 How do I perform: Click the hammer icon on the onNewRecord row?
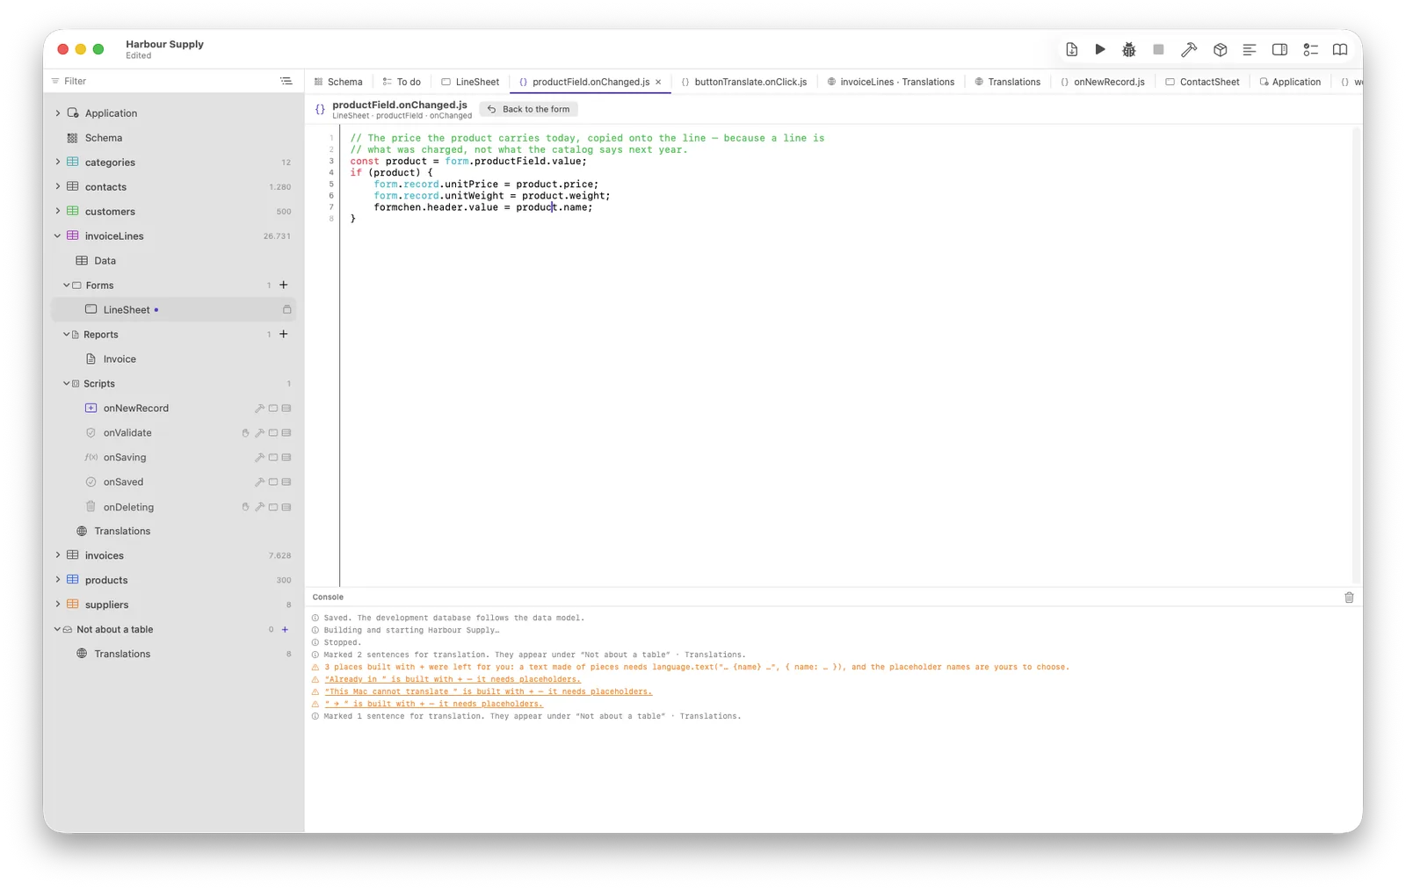point(259,409)
